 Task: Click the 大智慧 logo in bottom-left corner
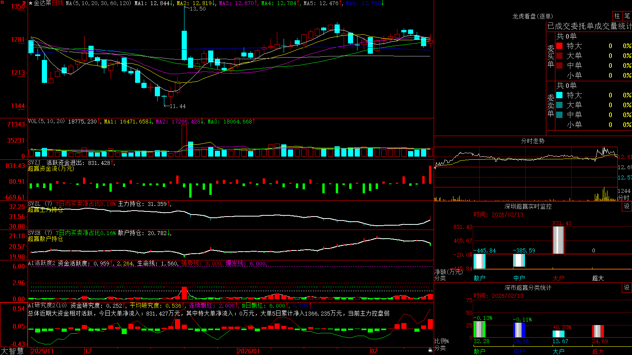tap(12, 351)
